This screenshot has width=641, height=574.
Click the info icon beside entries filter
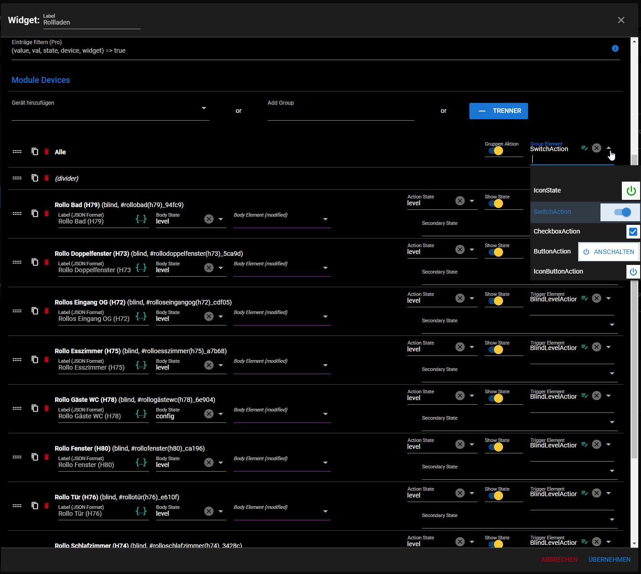(615, 48)
